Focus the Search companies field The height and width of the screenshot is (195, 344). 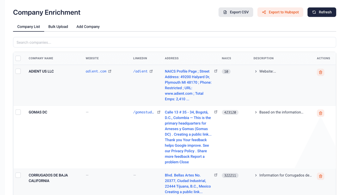tap(175, 42)
